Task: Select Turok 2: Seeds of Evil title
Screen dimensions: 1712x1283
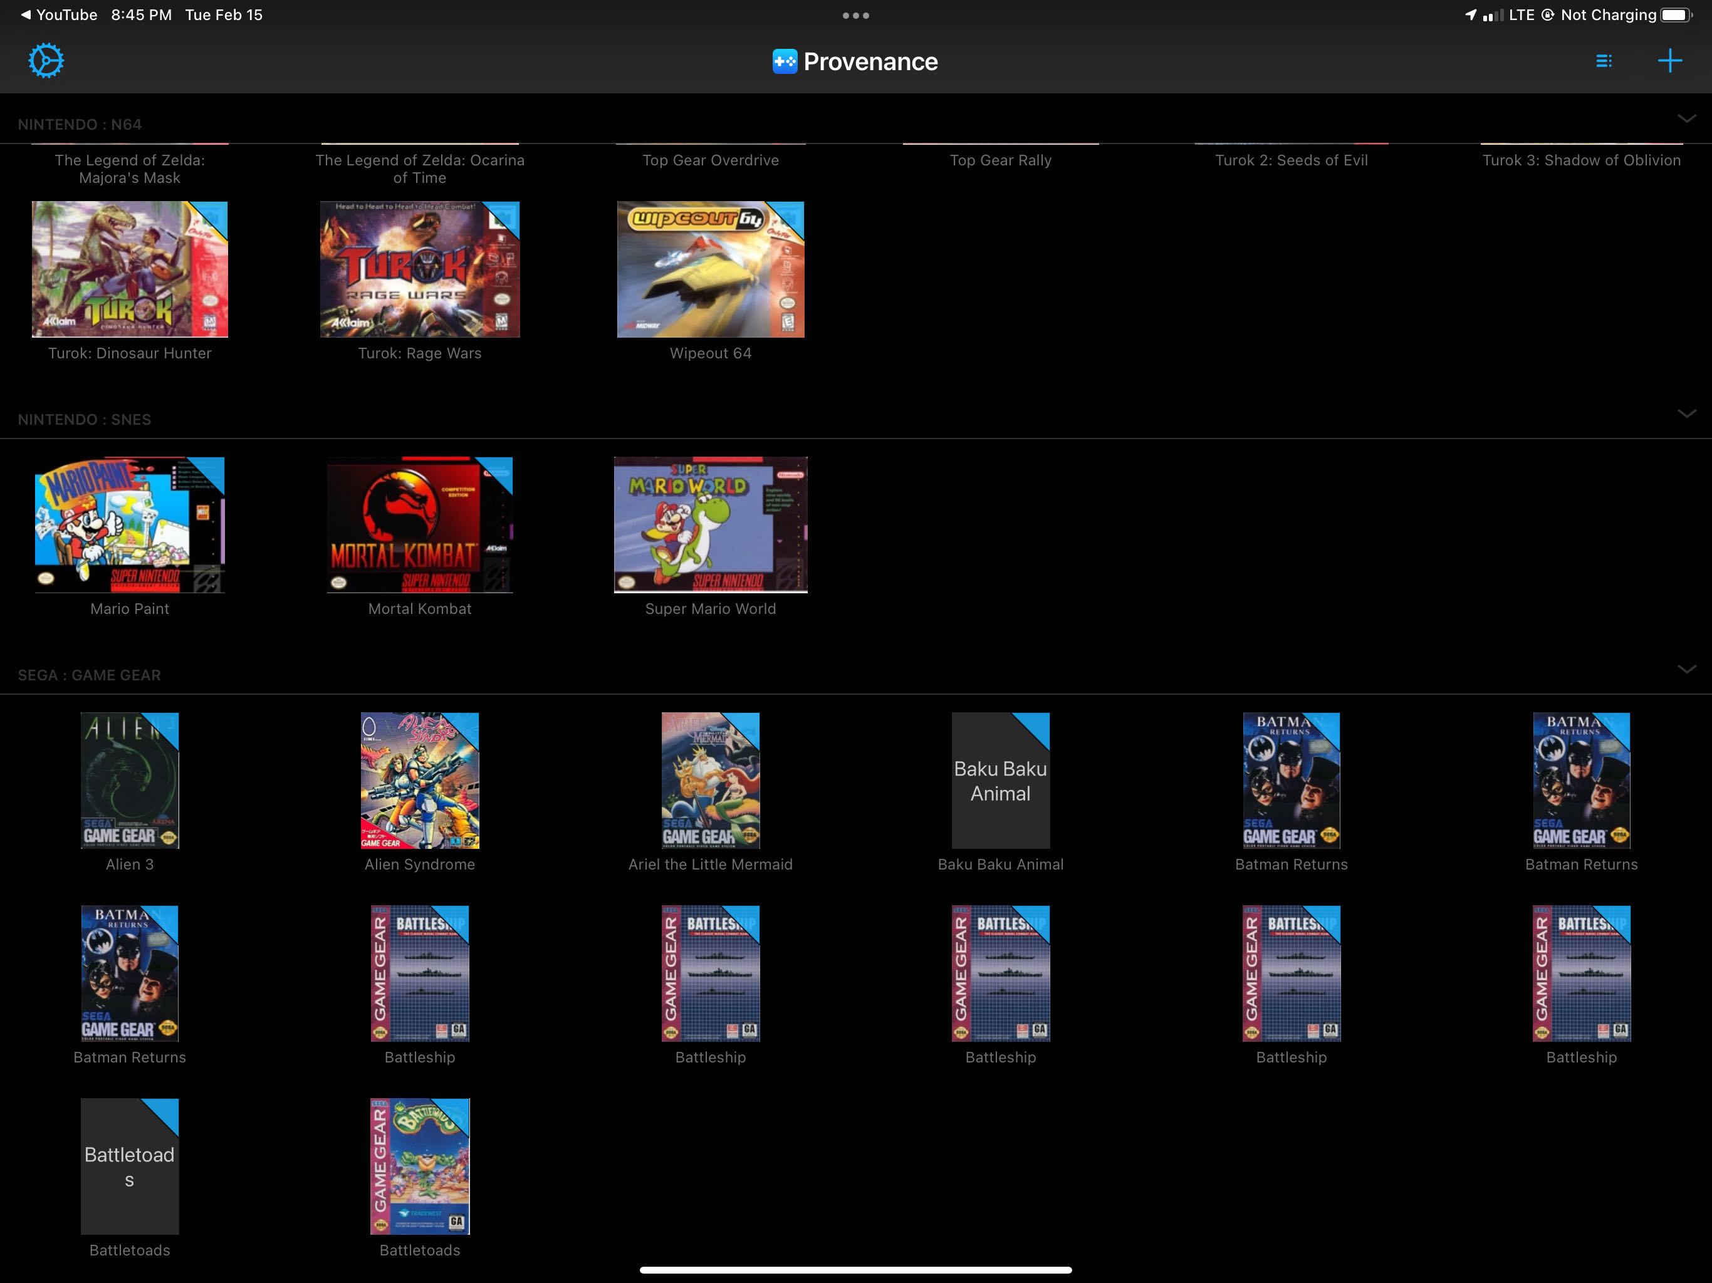Action: 1291,160
